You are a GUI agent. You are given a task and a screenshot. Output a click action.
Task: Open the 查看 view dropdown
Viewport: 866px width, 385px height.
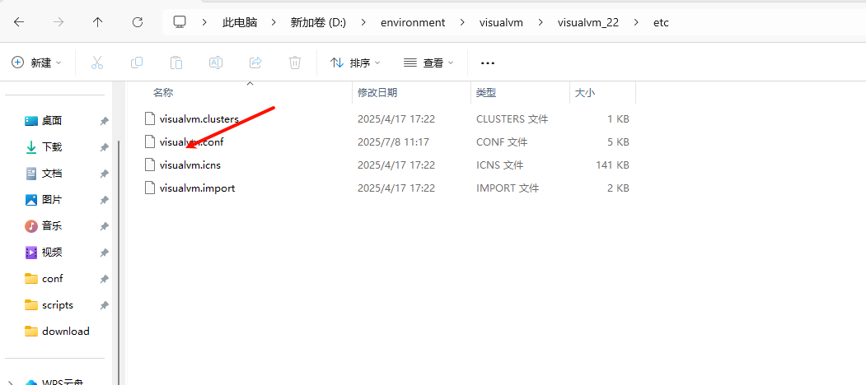428,63
